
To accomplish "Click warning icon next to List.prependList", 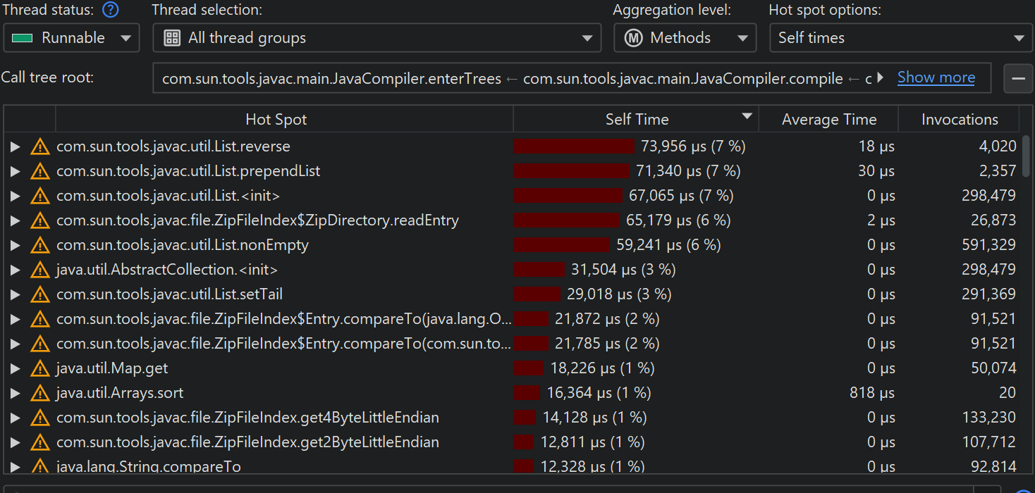I will [x=39, y=171].
